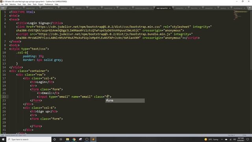Open File Explorer from taskbar
The image size is (252, 142).
click(x=67, y=139)
